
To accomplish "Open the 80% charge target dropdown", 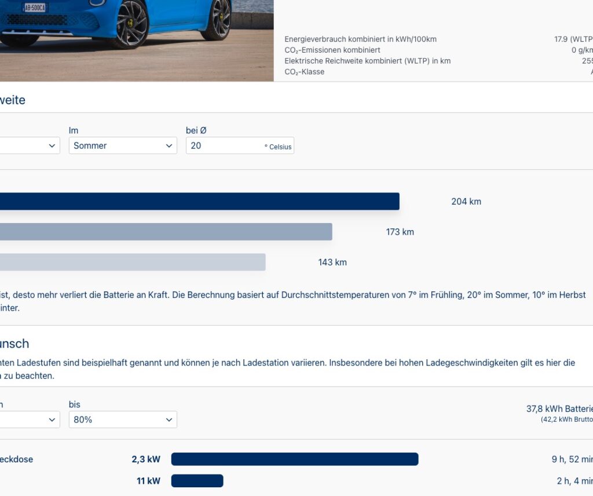I will [x=122, y=420].
